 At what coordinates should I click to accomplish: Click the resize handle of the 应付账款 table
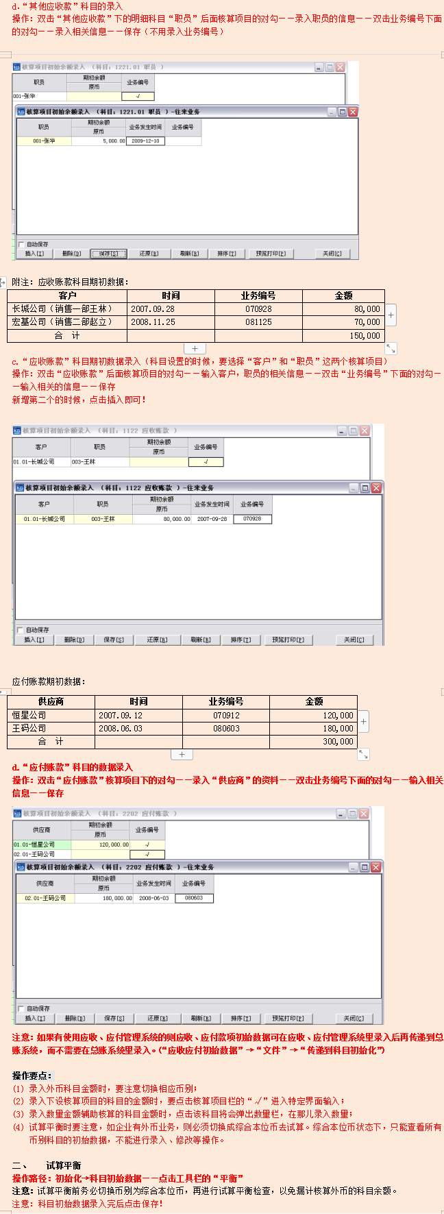tap(363, 754)
